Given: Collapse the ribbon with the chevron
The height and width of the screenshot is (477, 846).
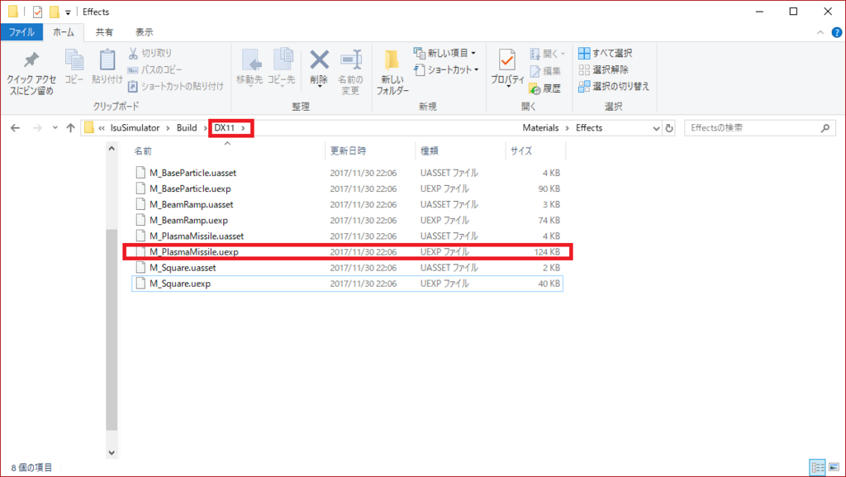Looking at the screenshot, I should coord(820,32).
